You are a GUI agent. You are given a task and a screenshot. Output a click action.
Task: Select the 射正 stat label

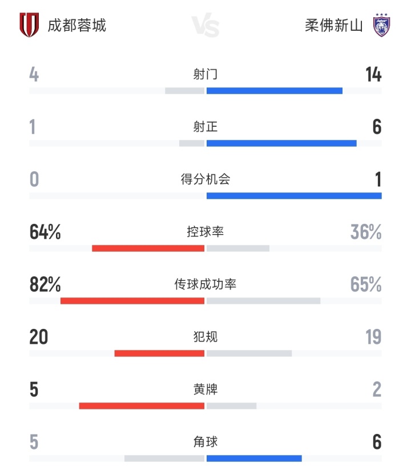point(205,127)
